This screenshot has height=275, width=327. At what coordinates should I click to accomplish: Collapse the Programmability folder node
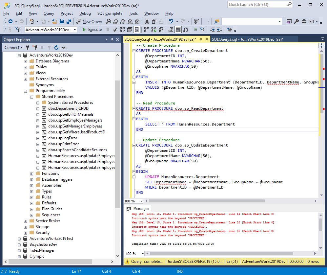(26, 91)
